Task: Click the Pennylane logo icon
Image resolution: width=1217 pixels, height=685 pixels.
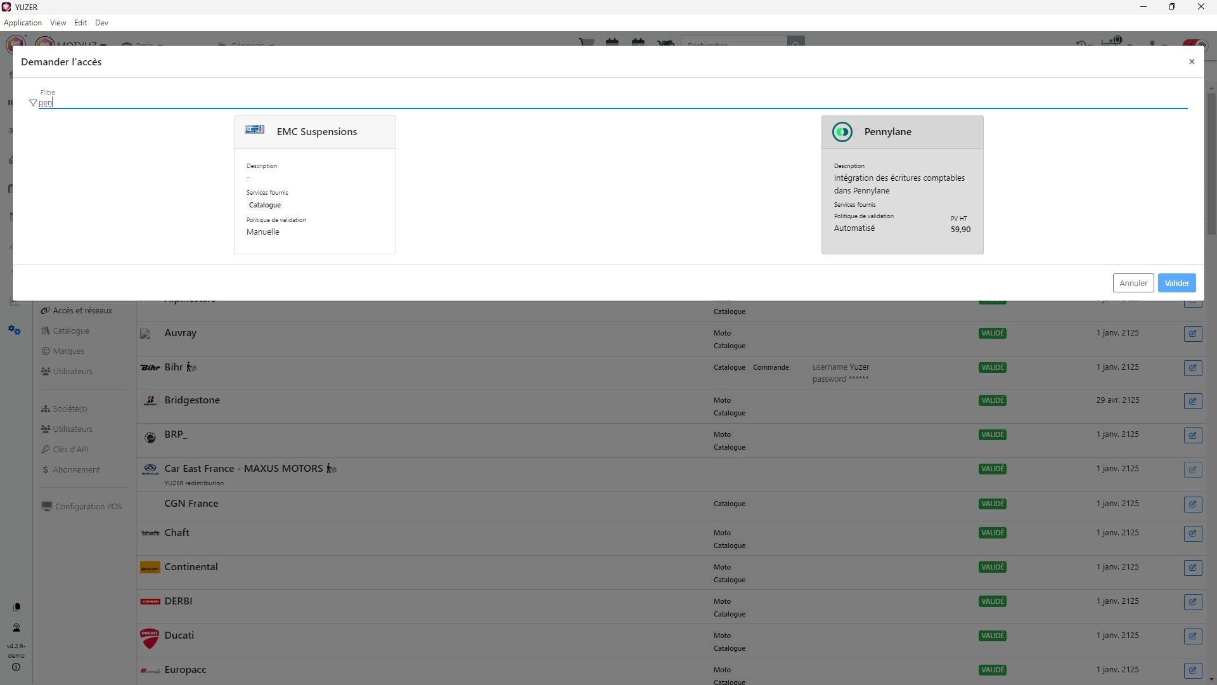Action: pyautogui.click(x=842, y=132)
